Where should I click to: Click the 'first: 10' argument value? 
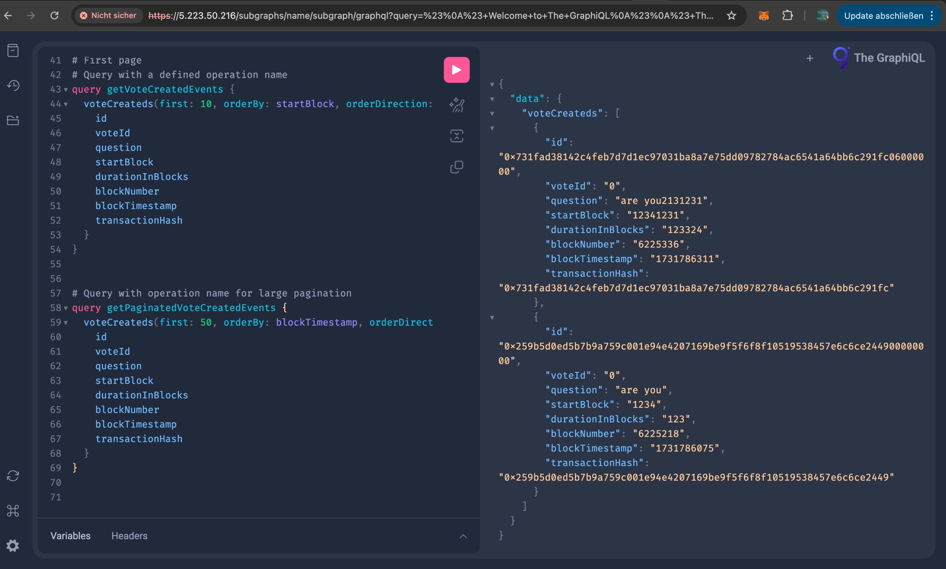click(x=205, y=104)
